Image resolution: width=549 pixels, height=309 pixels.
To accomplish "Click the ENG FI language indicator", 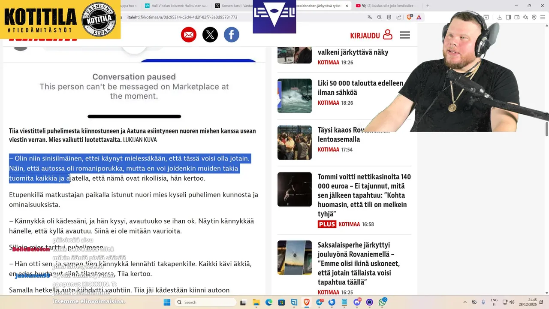I will tap(494, 302).
